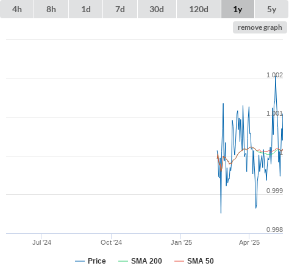
Task: Click the price line's lowest dip below 0.999
Action: point(221,213)
